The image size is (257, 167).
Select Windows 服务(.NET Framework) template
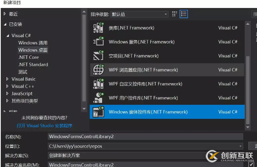pos(167,42)
